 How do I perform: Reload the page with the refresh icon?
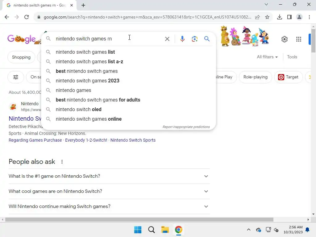[27, 17]
